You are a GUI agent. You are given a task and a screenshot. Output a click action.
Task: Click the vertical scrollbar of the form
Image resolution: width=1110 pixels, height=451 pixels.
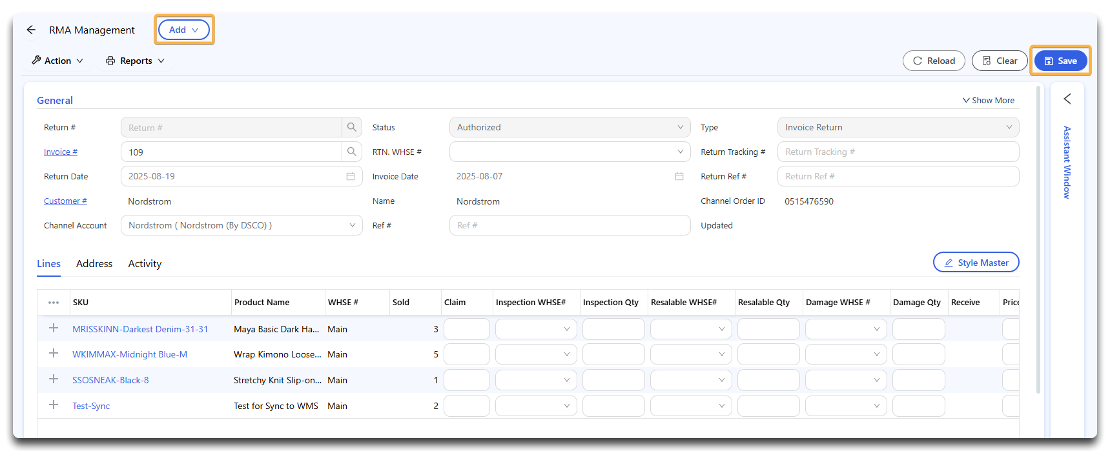1038,239
